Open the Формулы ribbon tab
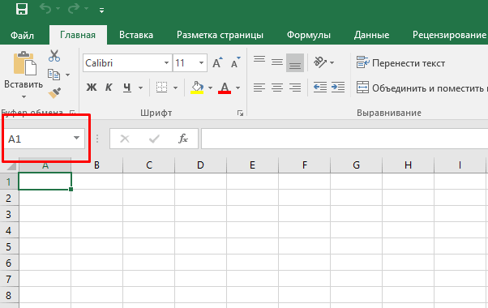The height and width of the screenshot is (308, 488). [x=308, y=35]
